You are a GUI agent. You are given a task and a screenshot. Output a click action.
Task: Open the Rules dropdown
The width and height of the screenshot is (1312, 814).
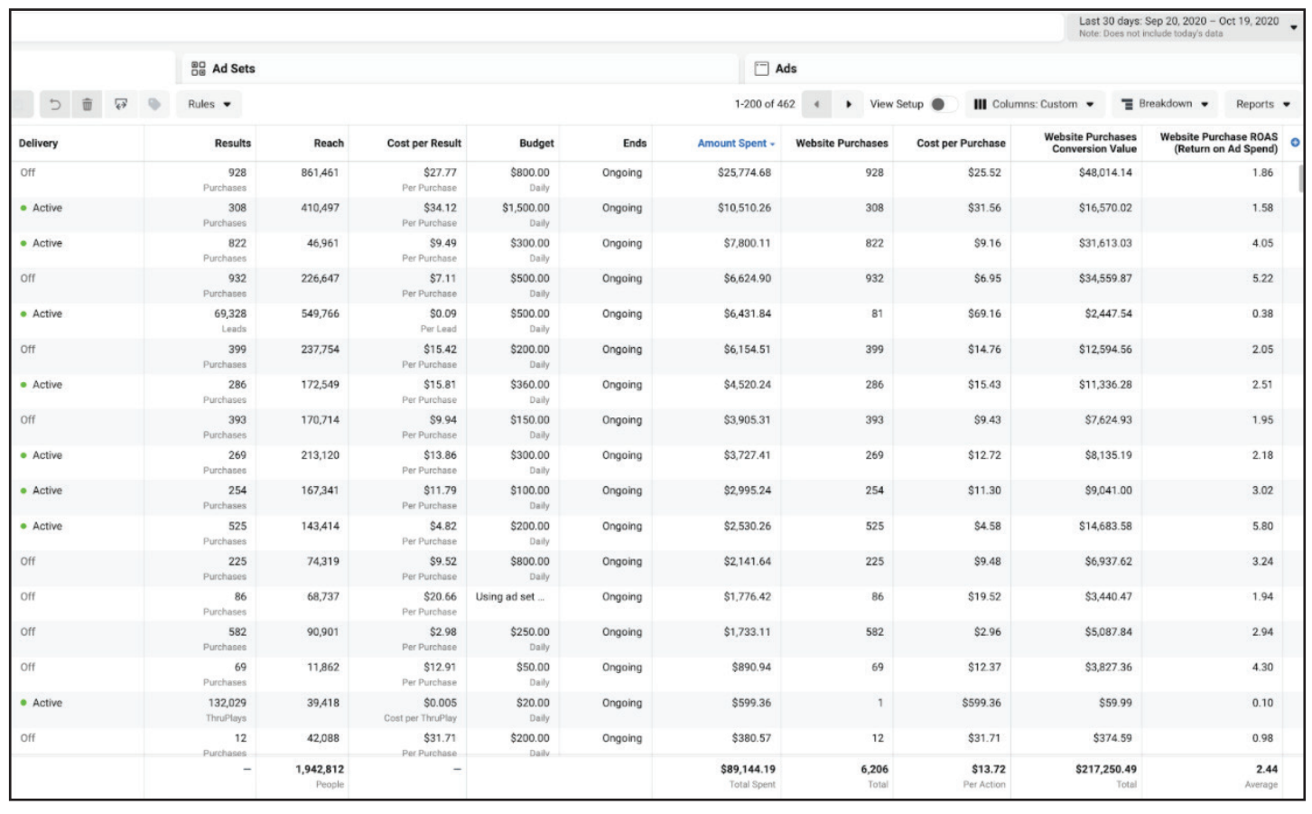pos(209,105)
